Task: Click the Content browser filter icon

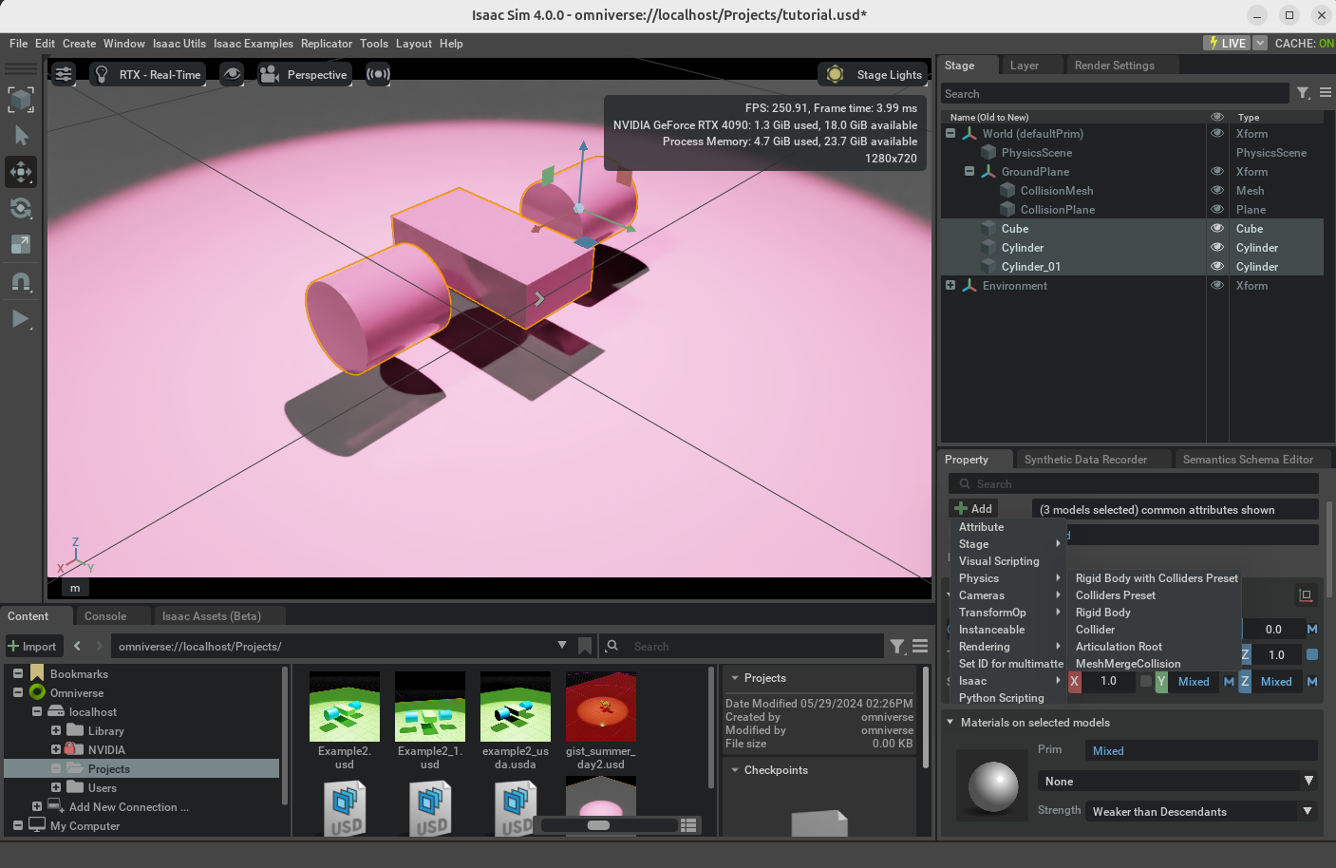Action: pyautogui.click(x=897, y=647)
